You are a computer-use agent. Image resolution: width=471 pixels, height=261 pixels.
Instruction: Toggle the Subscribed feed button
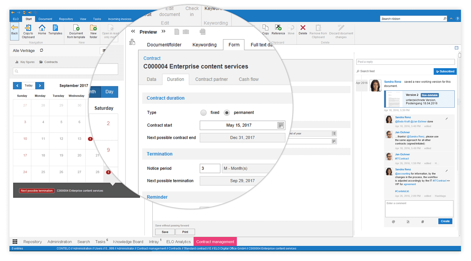pyautogui.click(x=445, y=71)
